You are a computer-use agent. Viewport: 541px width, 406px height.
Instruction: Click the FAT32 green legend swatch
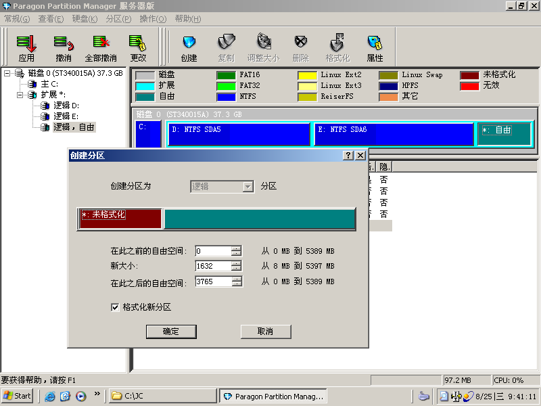point(226,86)
